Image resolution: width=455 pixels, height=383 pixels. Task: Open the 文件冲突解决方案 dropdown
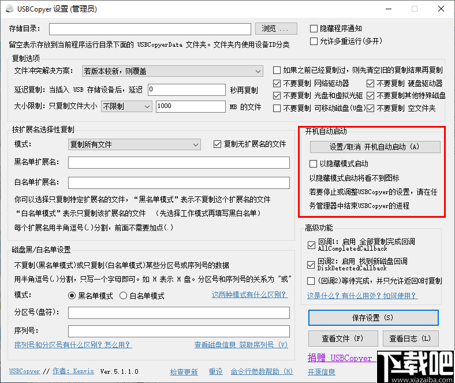pyautogui.click(x=173, y=71)
